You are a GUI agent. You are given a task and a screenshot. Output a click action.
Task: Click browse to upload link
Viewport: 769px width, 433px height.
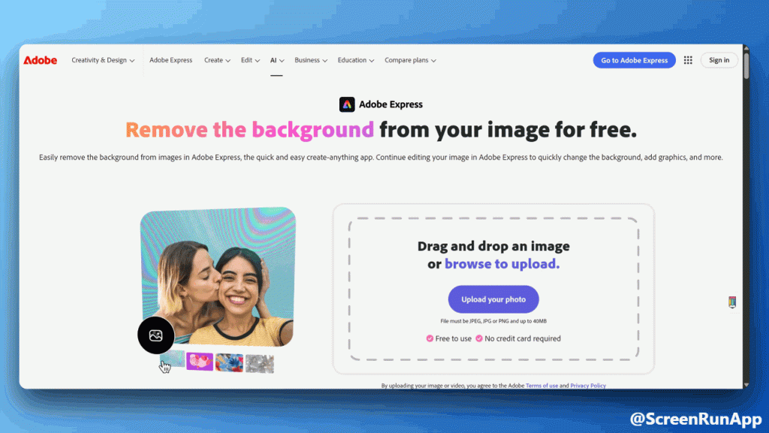click(x=502, y=264)
